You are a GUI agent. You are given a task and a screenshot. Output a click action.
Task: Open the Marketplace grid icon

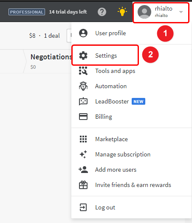coord(83,139)
